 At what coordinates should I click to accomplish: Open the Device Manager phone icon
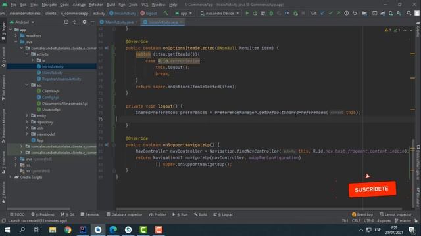(x=391, y=13)
